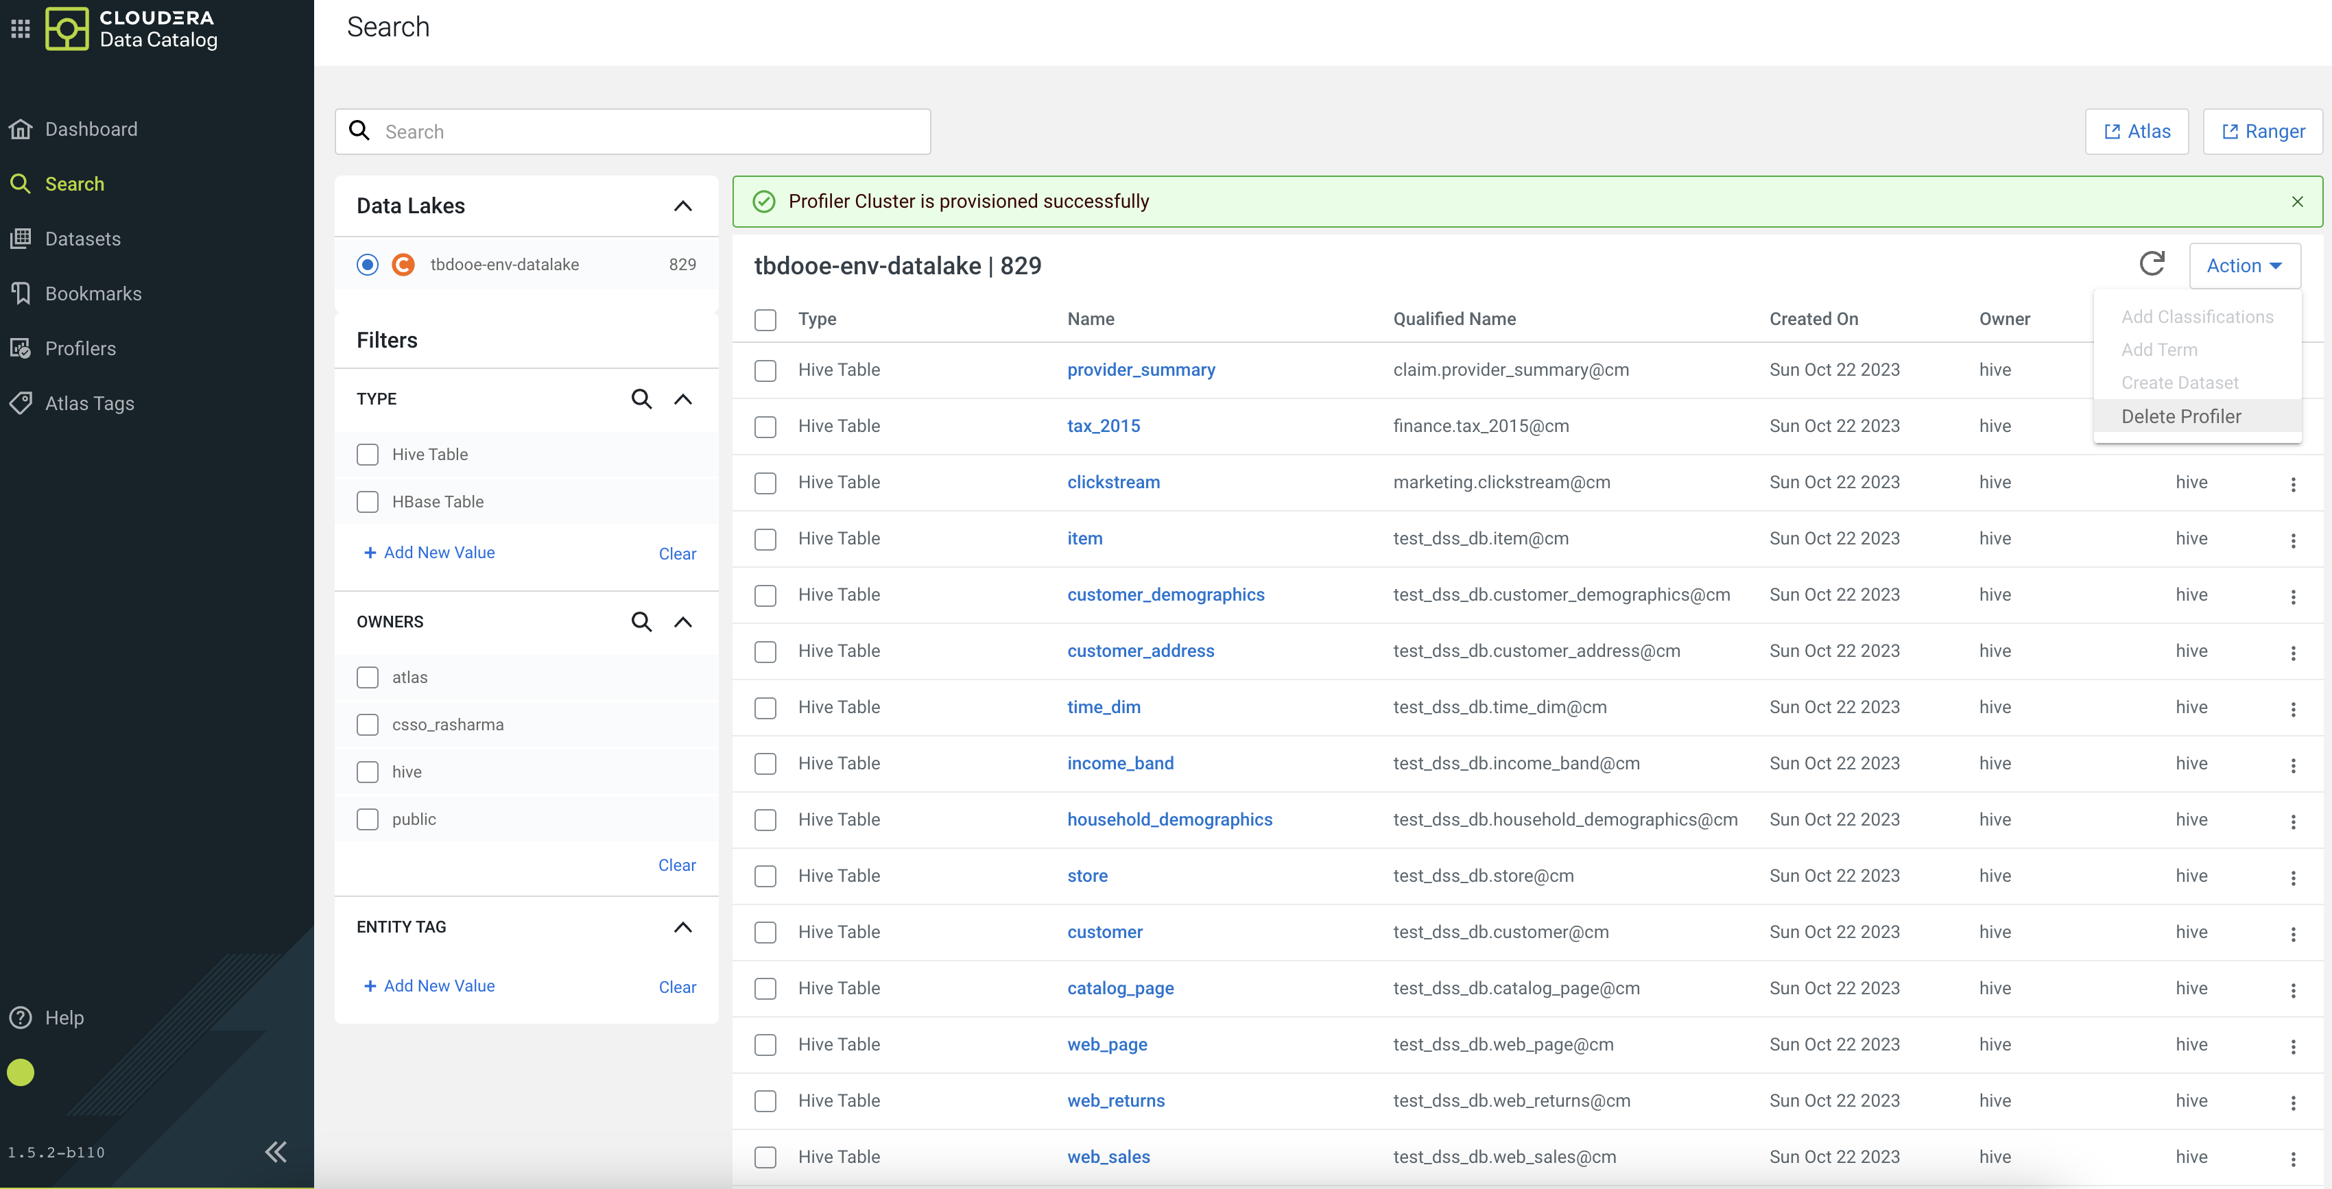Collapse the sidebar with double-chevron icon
This screenshot has width=2332, height=1189.
tap(275, 1151)
